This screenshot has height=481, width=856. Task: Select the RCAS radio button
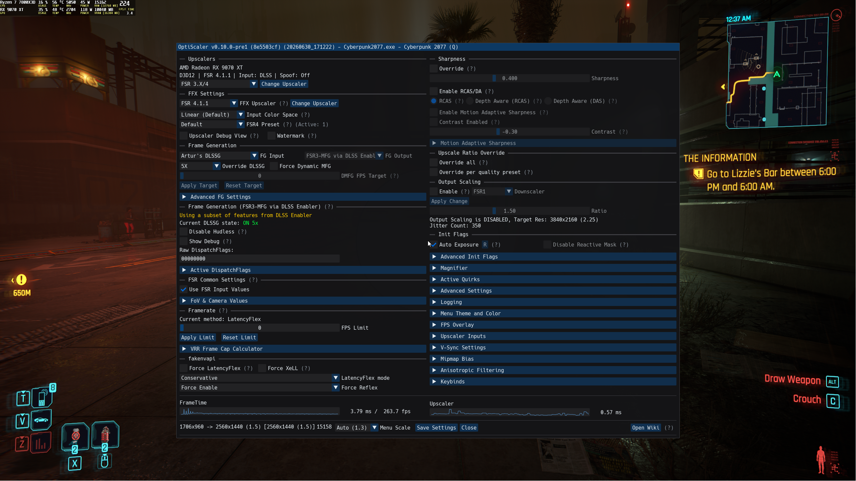pyautogui.click(x=434, y=101)
